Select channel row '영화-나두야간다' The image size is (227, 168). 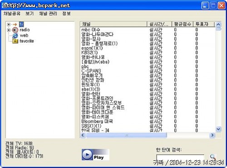148,34
